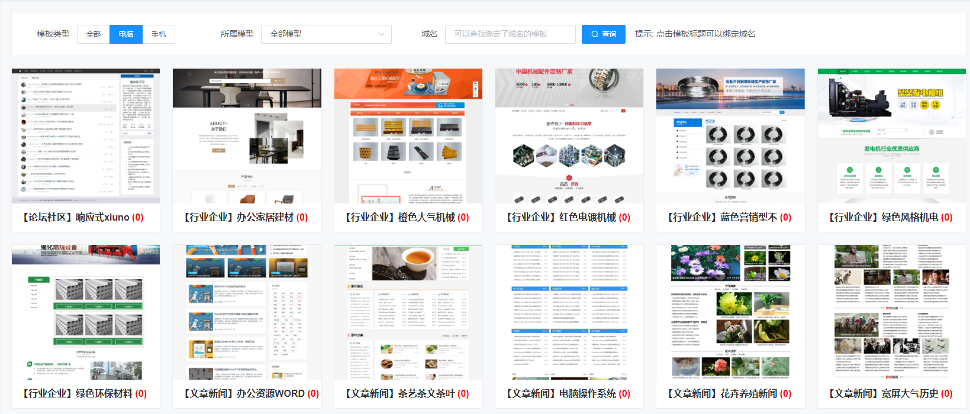This screenshot has width=970, height=414.
Task: Click the domain name search input field
Action: pos(510,34)
